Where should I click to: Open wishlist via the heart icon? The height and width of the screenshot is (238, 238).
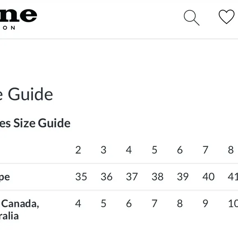pyautogui.click(x=227, y=17)
